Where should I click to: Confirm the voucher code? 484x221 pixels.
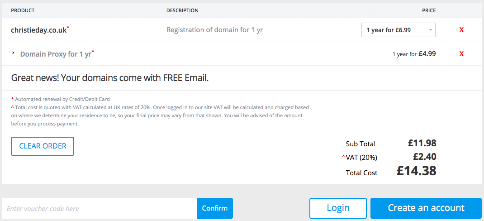[215, 208]
